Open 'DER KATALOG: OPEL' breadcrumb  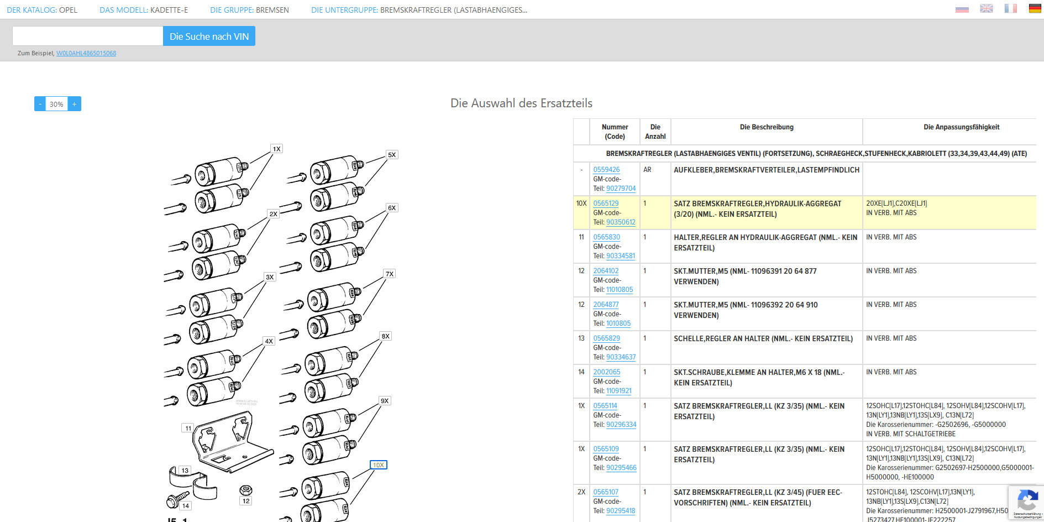[42, 10]
